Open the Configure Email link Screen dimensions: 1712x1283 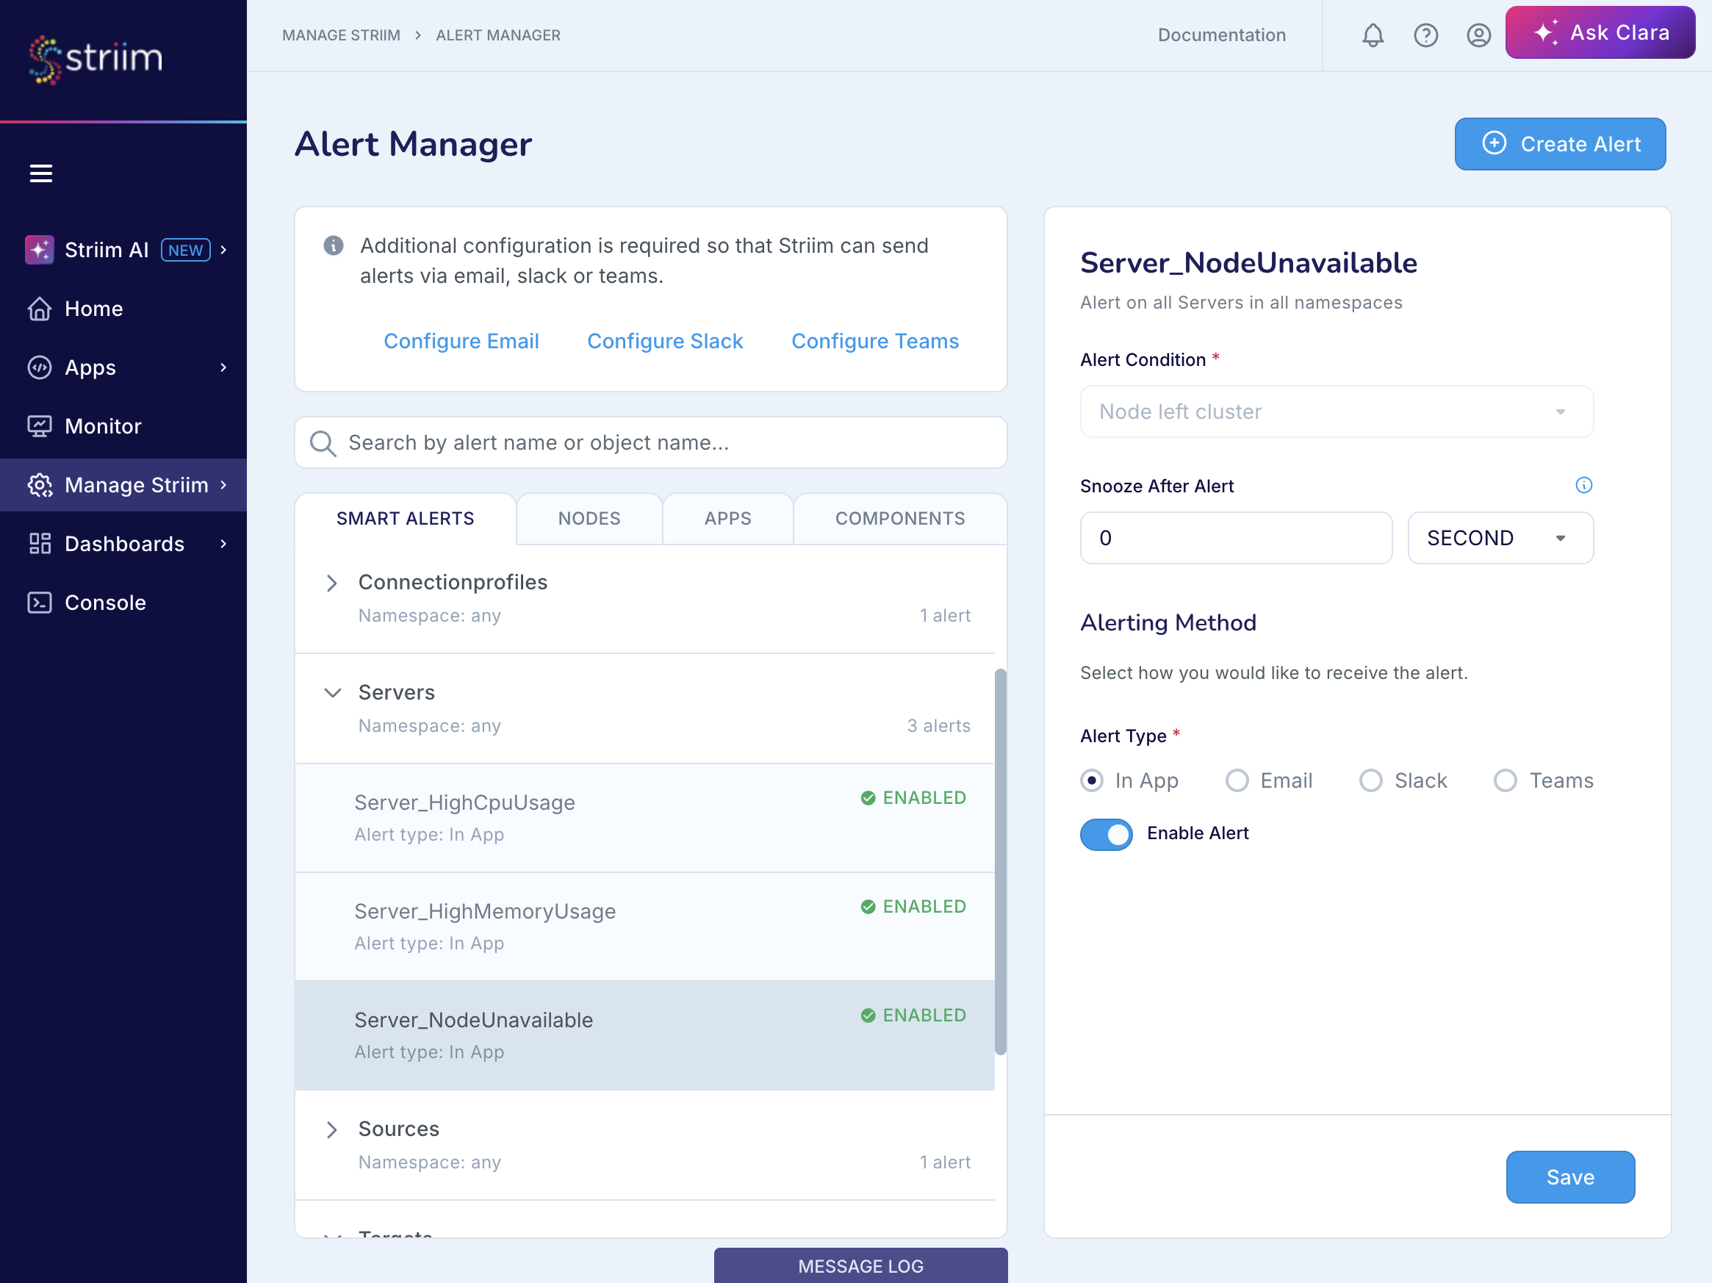click(x=461, y=341)
